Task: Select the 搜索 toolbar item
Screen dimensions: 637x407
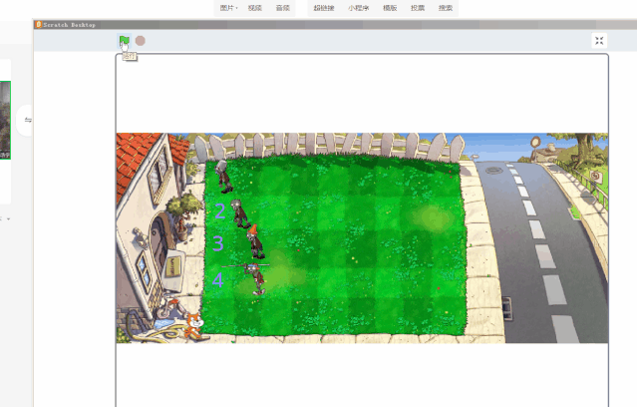Action: [x=446, y=8]
